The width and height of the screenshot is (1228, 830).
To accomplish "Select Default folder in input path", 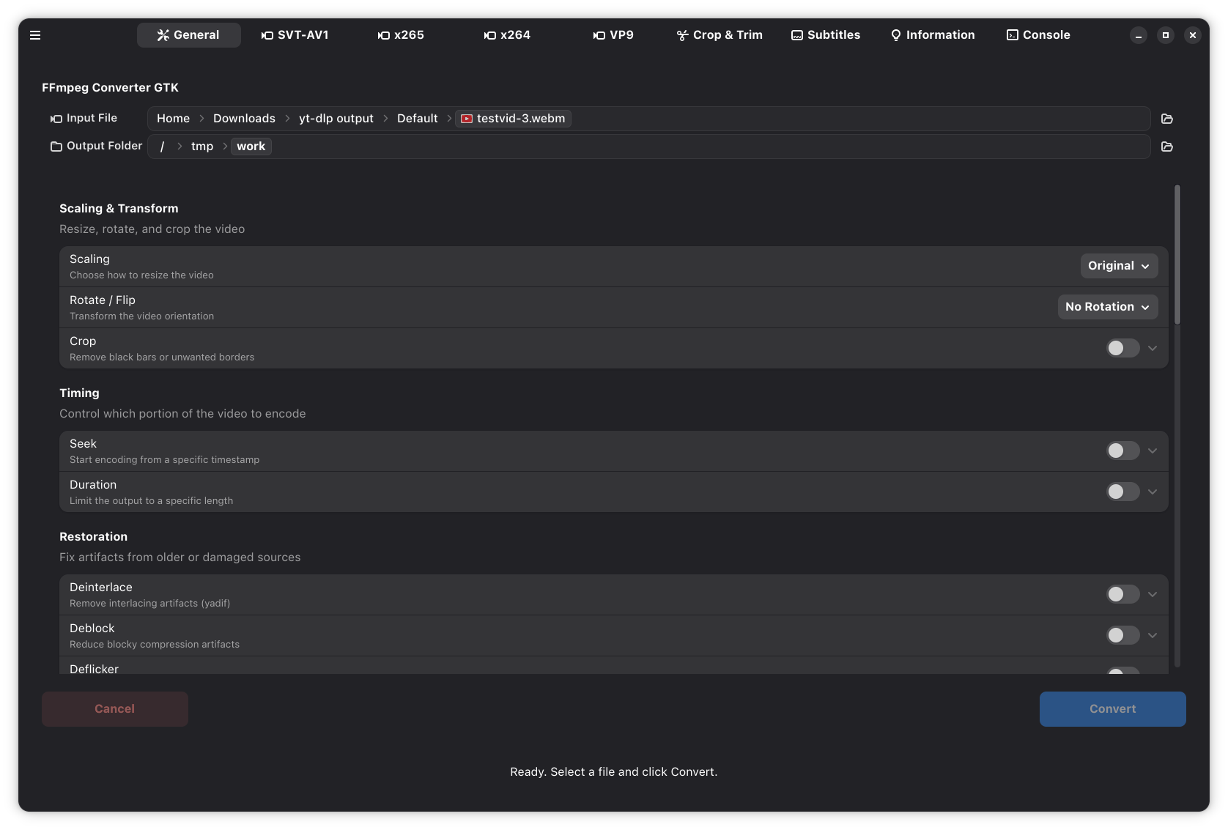I will tap(418, 119).
